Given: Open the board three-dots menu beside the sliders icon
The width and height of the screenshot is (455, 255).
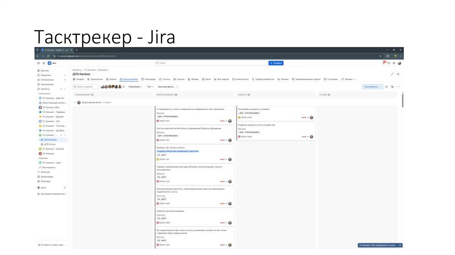Looking at the screenshot, I should pyautogui.click(x=398, y=87).
